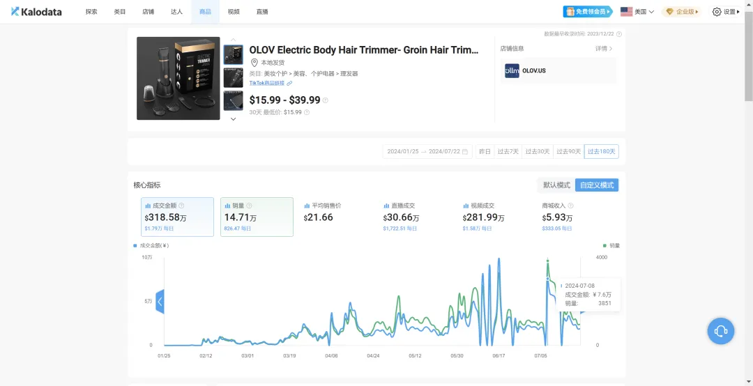Open the 视频 nav tab

pyautogui.click(x=234, y=12)
